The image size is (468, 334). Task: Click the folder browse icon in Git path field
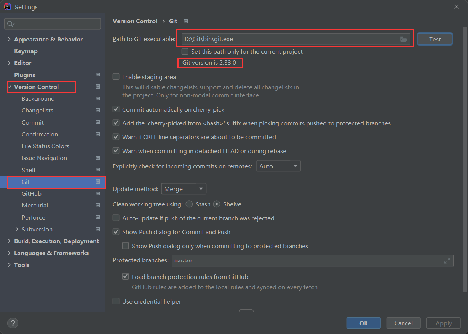(403, 39)
